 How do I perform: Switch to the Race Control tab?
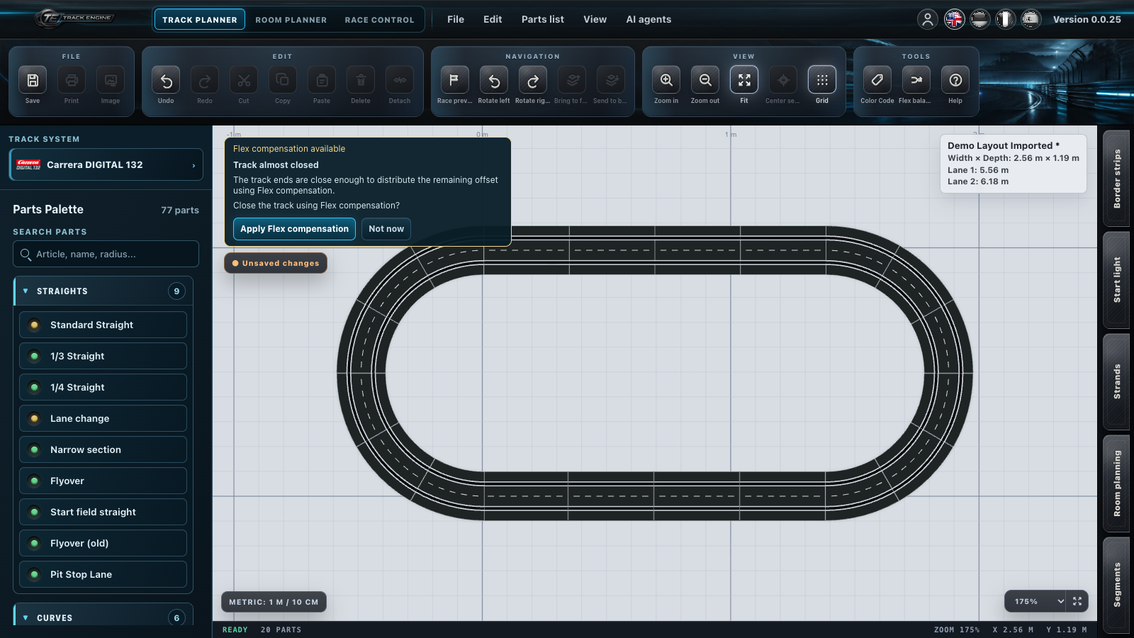[379, 20]
